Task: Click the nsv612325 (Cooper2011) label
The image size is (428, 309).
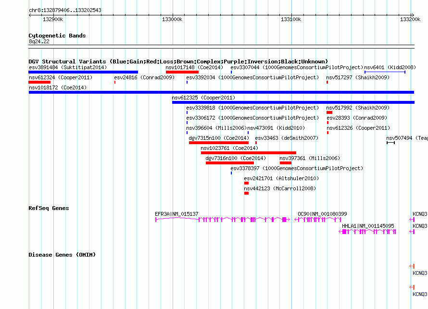Action: tap(203, 98)
